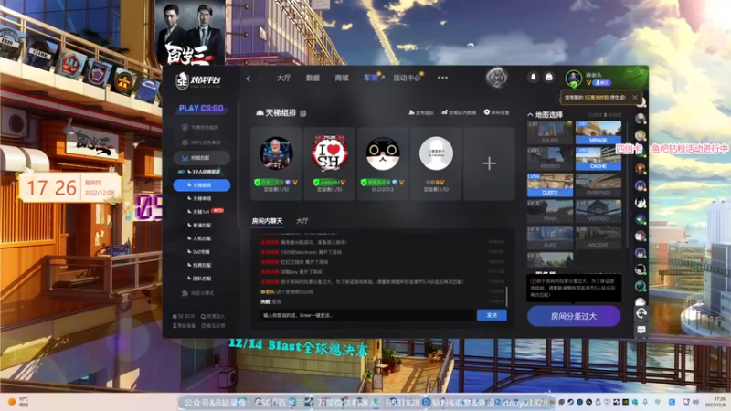Deselect the CACHE map

coord(599,158)
